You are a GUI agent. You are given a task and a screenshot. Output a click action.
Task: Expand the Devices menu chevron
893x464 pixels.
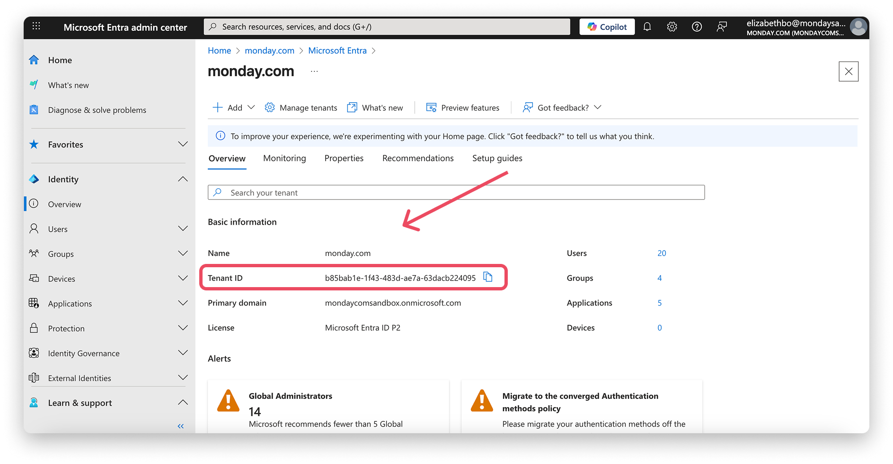(183, 279)
